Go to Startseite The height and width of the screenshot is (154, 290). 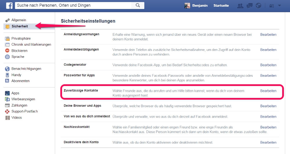pyautogui.click(x=221, y=6)
